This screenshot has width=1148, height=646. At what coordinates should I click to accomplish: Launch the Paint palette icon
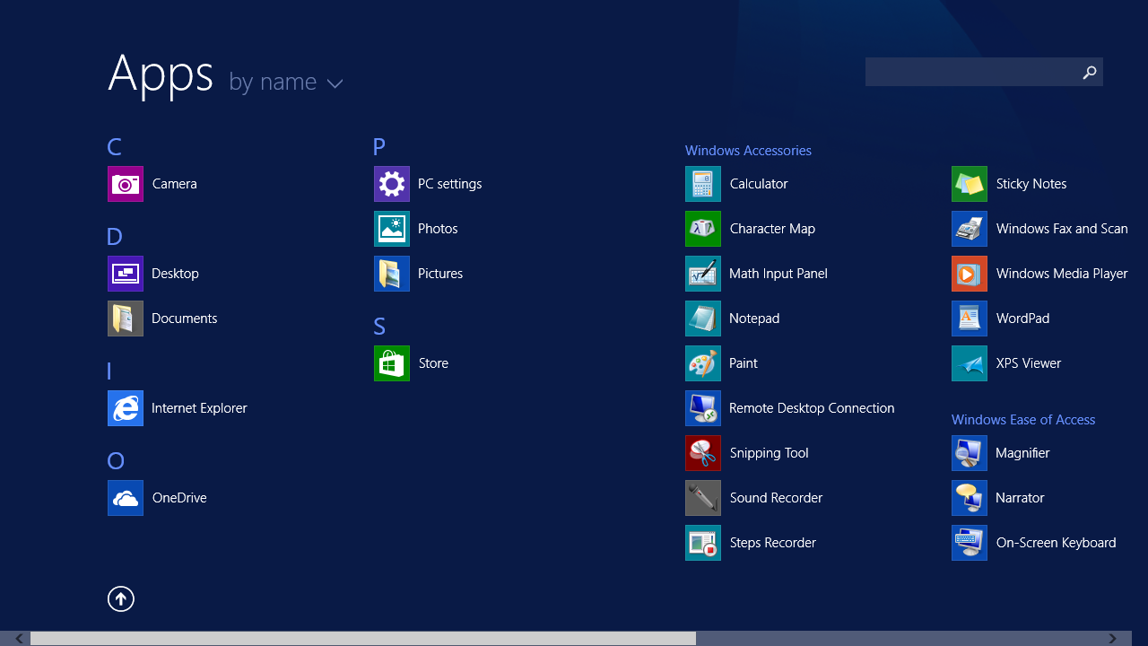tap(703, 363)
